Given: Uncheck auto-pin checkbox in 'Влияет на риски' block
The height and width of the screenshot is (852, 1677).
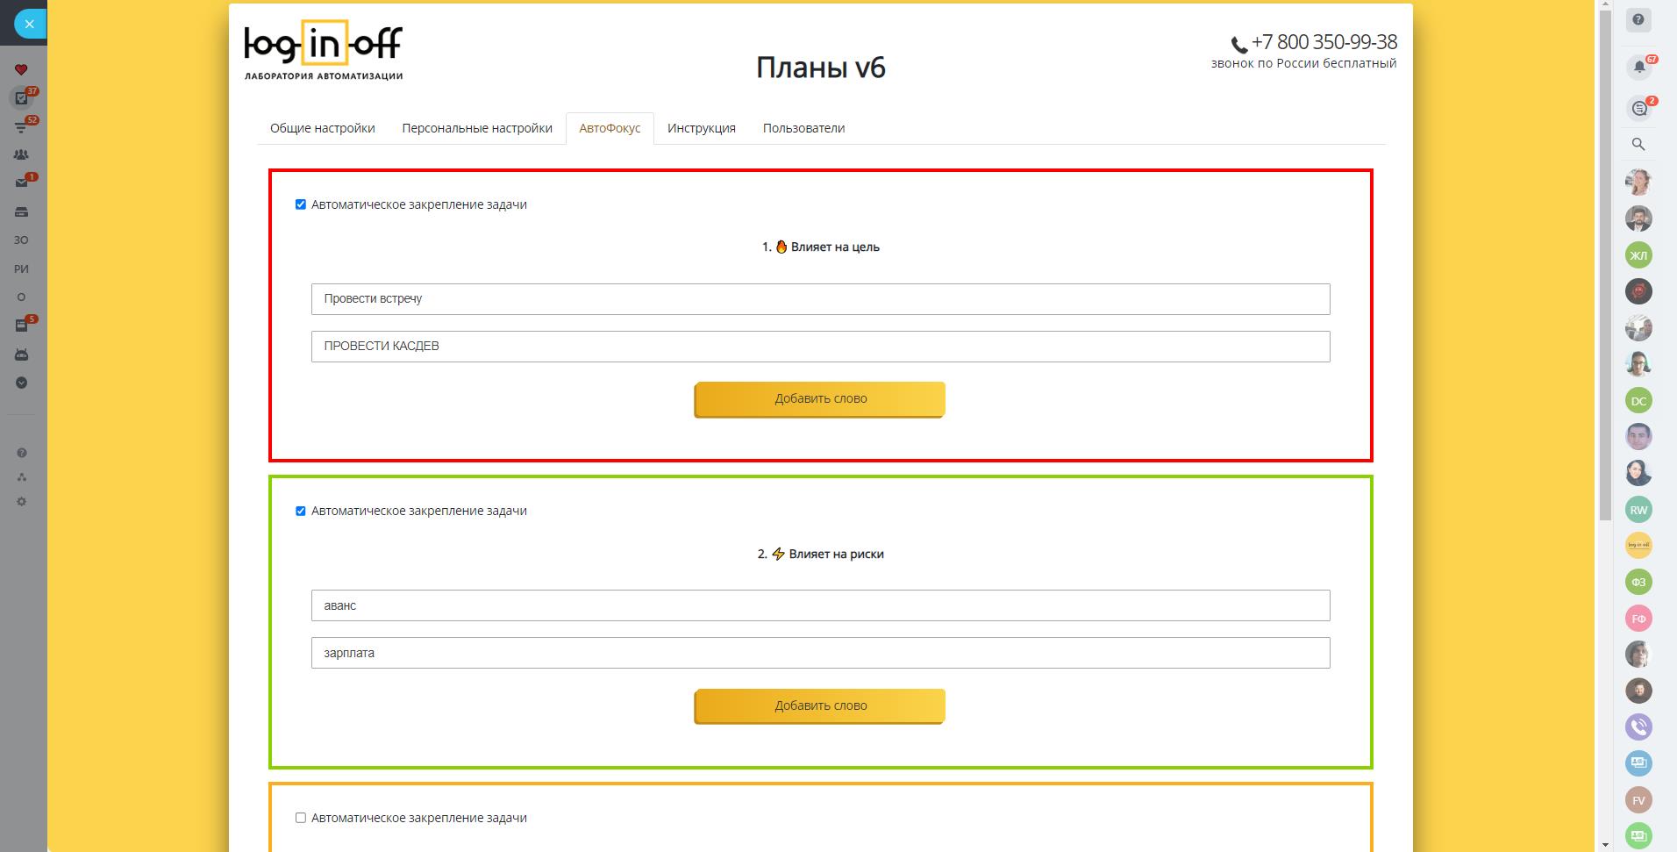Looking at the screenshot, I should click(x=301, y=511).
